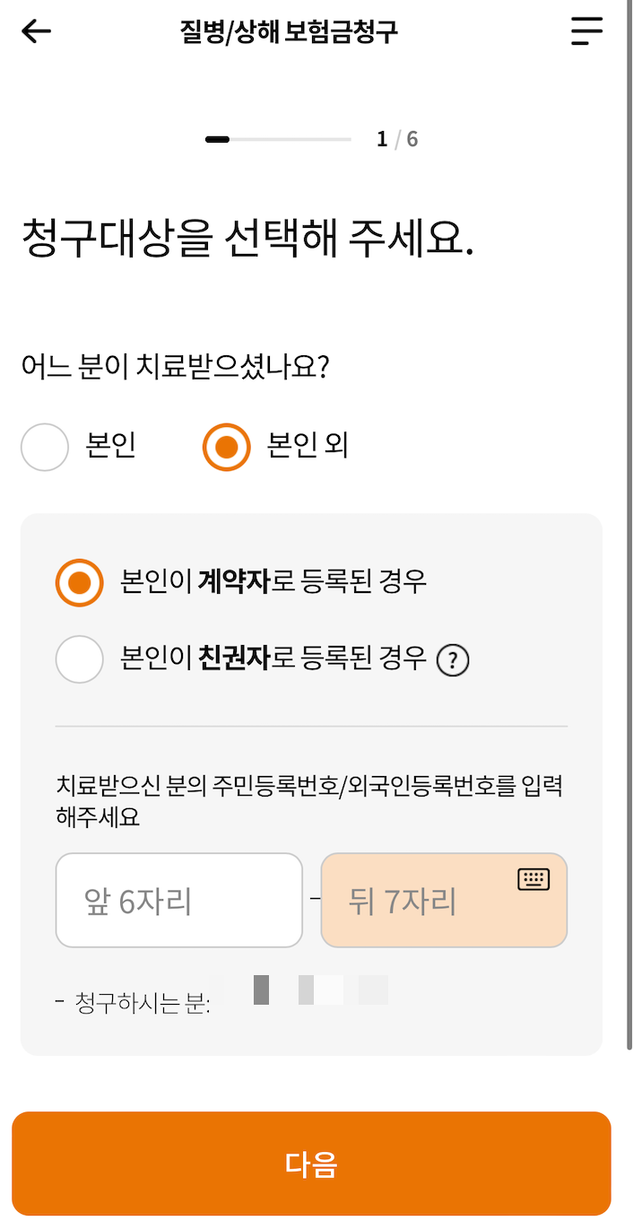Choose the 본인이 친권자로 등록된 경우 option
Image resolution: width=633 pixels, height=1229 pixels.
79,660
